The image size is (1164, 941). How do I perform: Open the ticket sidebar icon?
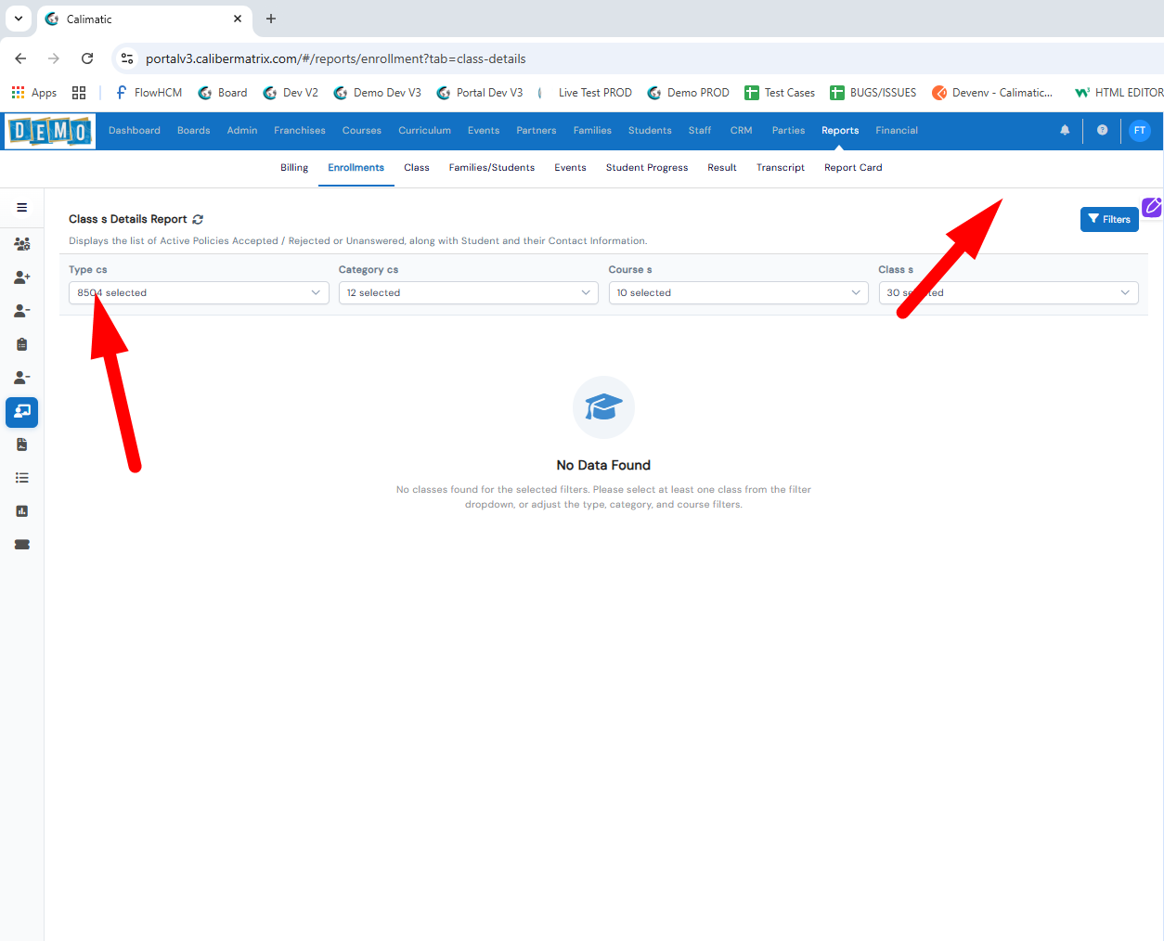(21, 545)
